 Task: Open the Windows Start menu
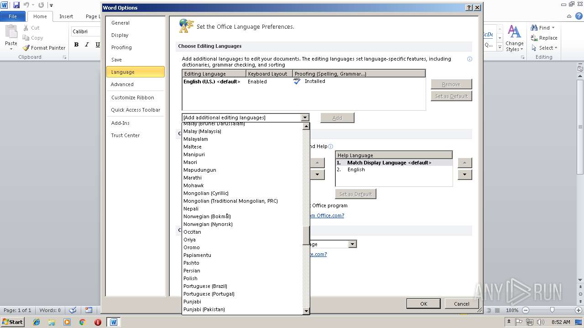pos(12,322)
